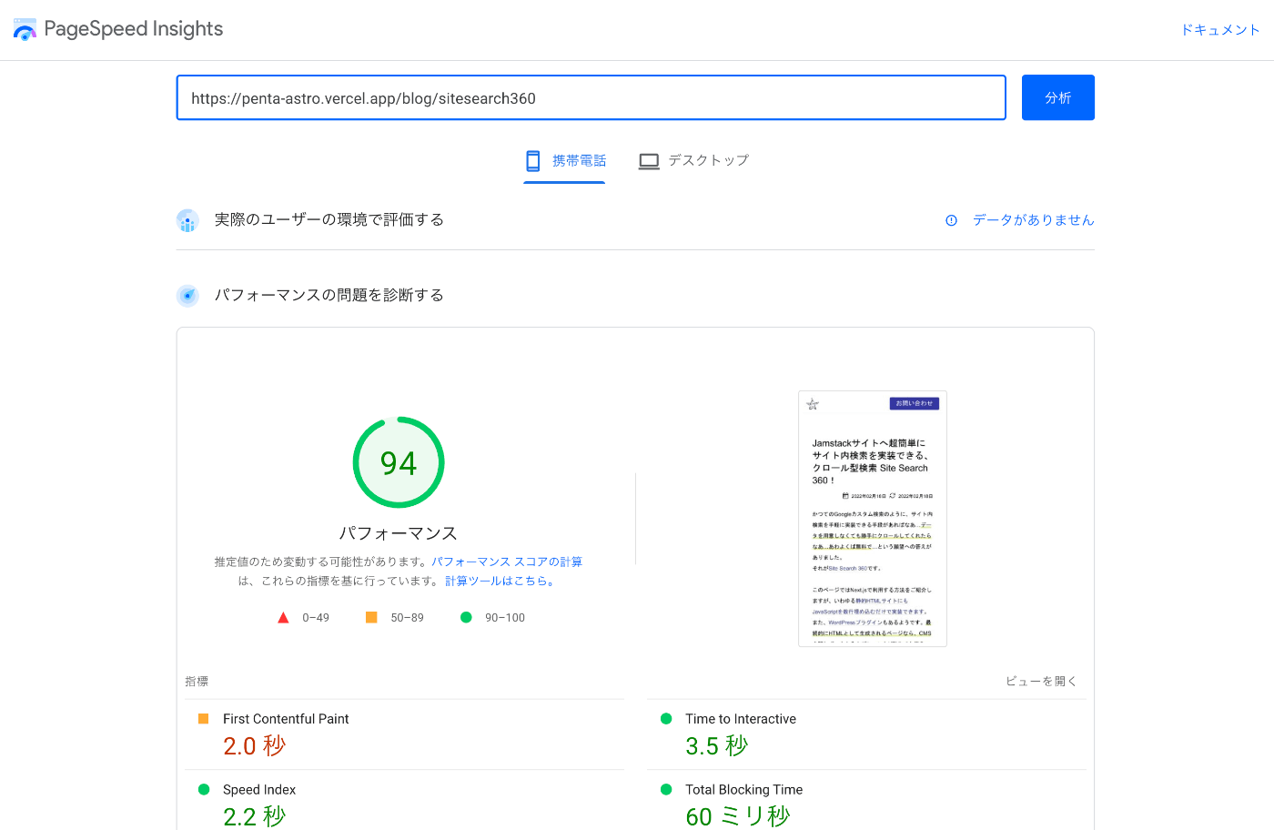Click the Time to Interactive label
Viewport: 1274px width, 830px height.
pos(741,719)
